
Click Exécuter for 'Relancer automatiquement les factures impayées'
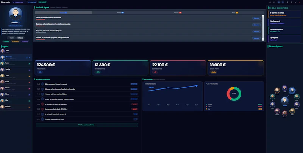(x=256, y=25)
